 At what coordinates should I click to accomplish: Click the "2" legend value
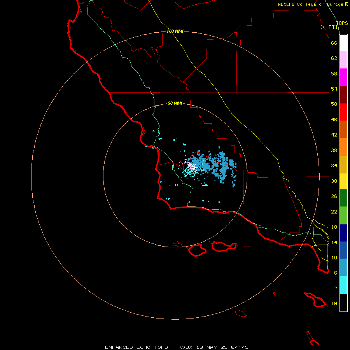pyautogui.click(x=335, y=289)
